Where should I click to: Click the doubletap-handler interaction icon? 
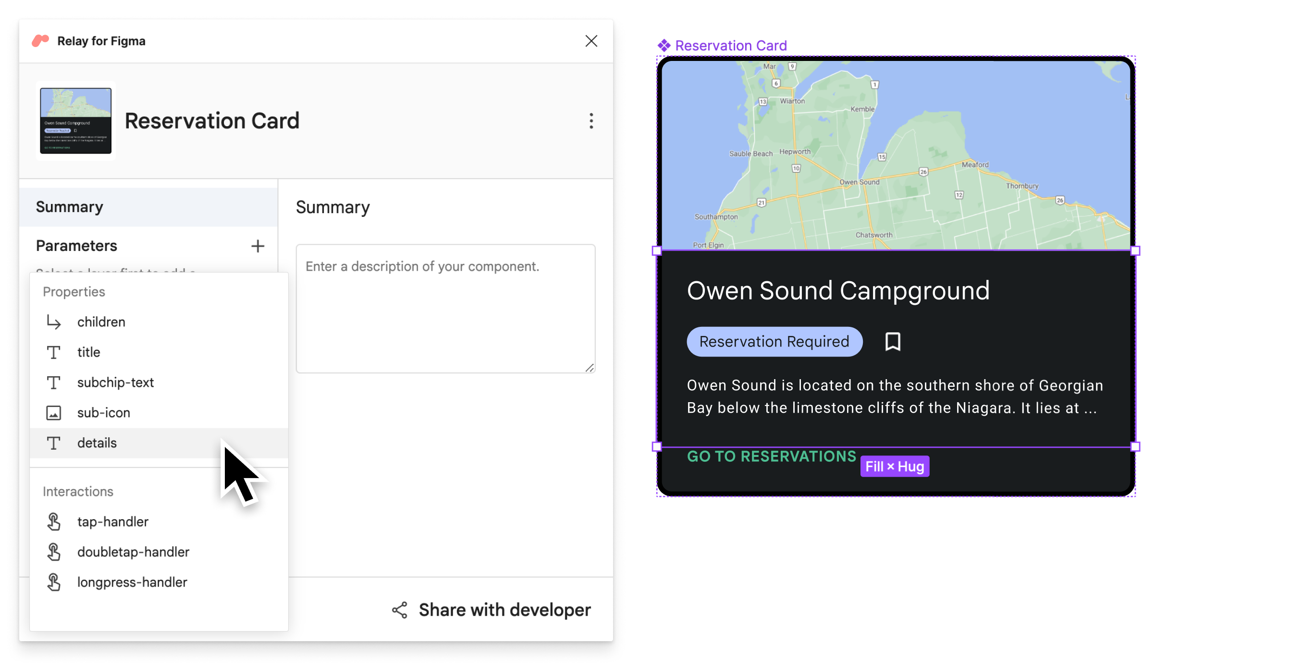53,551
